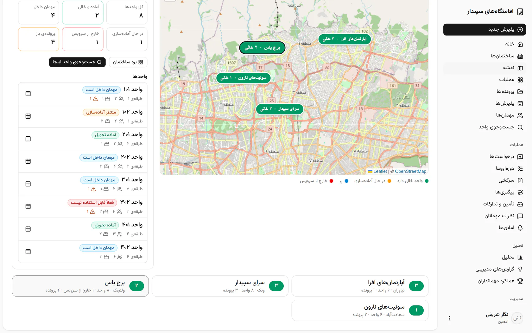Select the آپارتمان‌های افرا map marker
Viewport: 532px width, 333px height.
[x=344, y=39]
